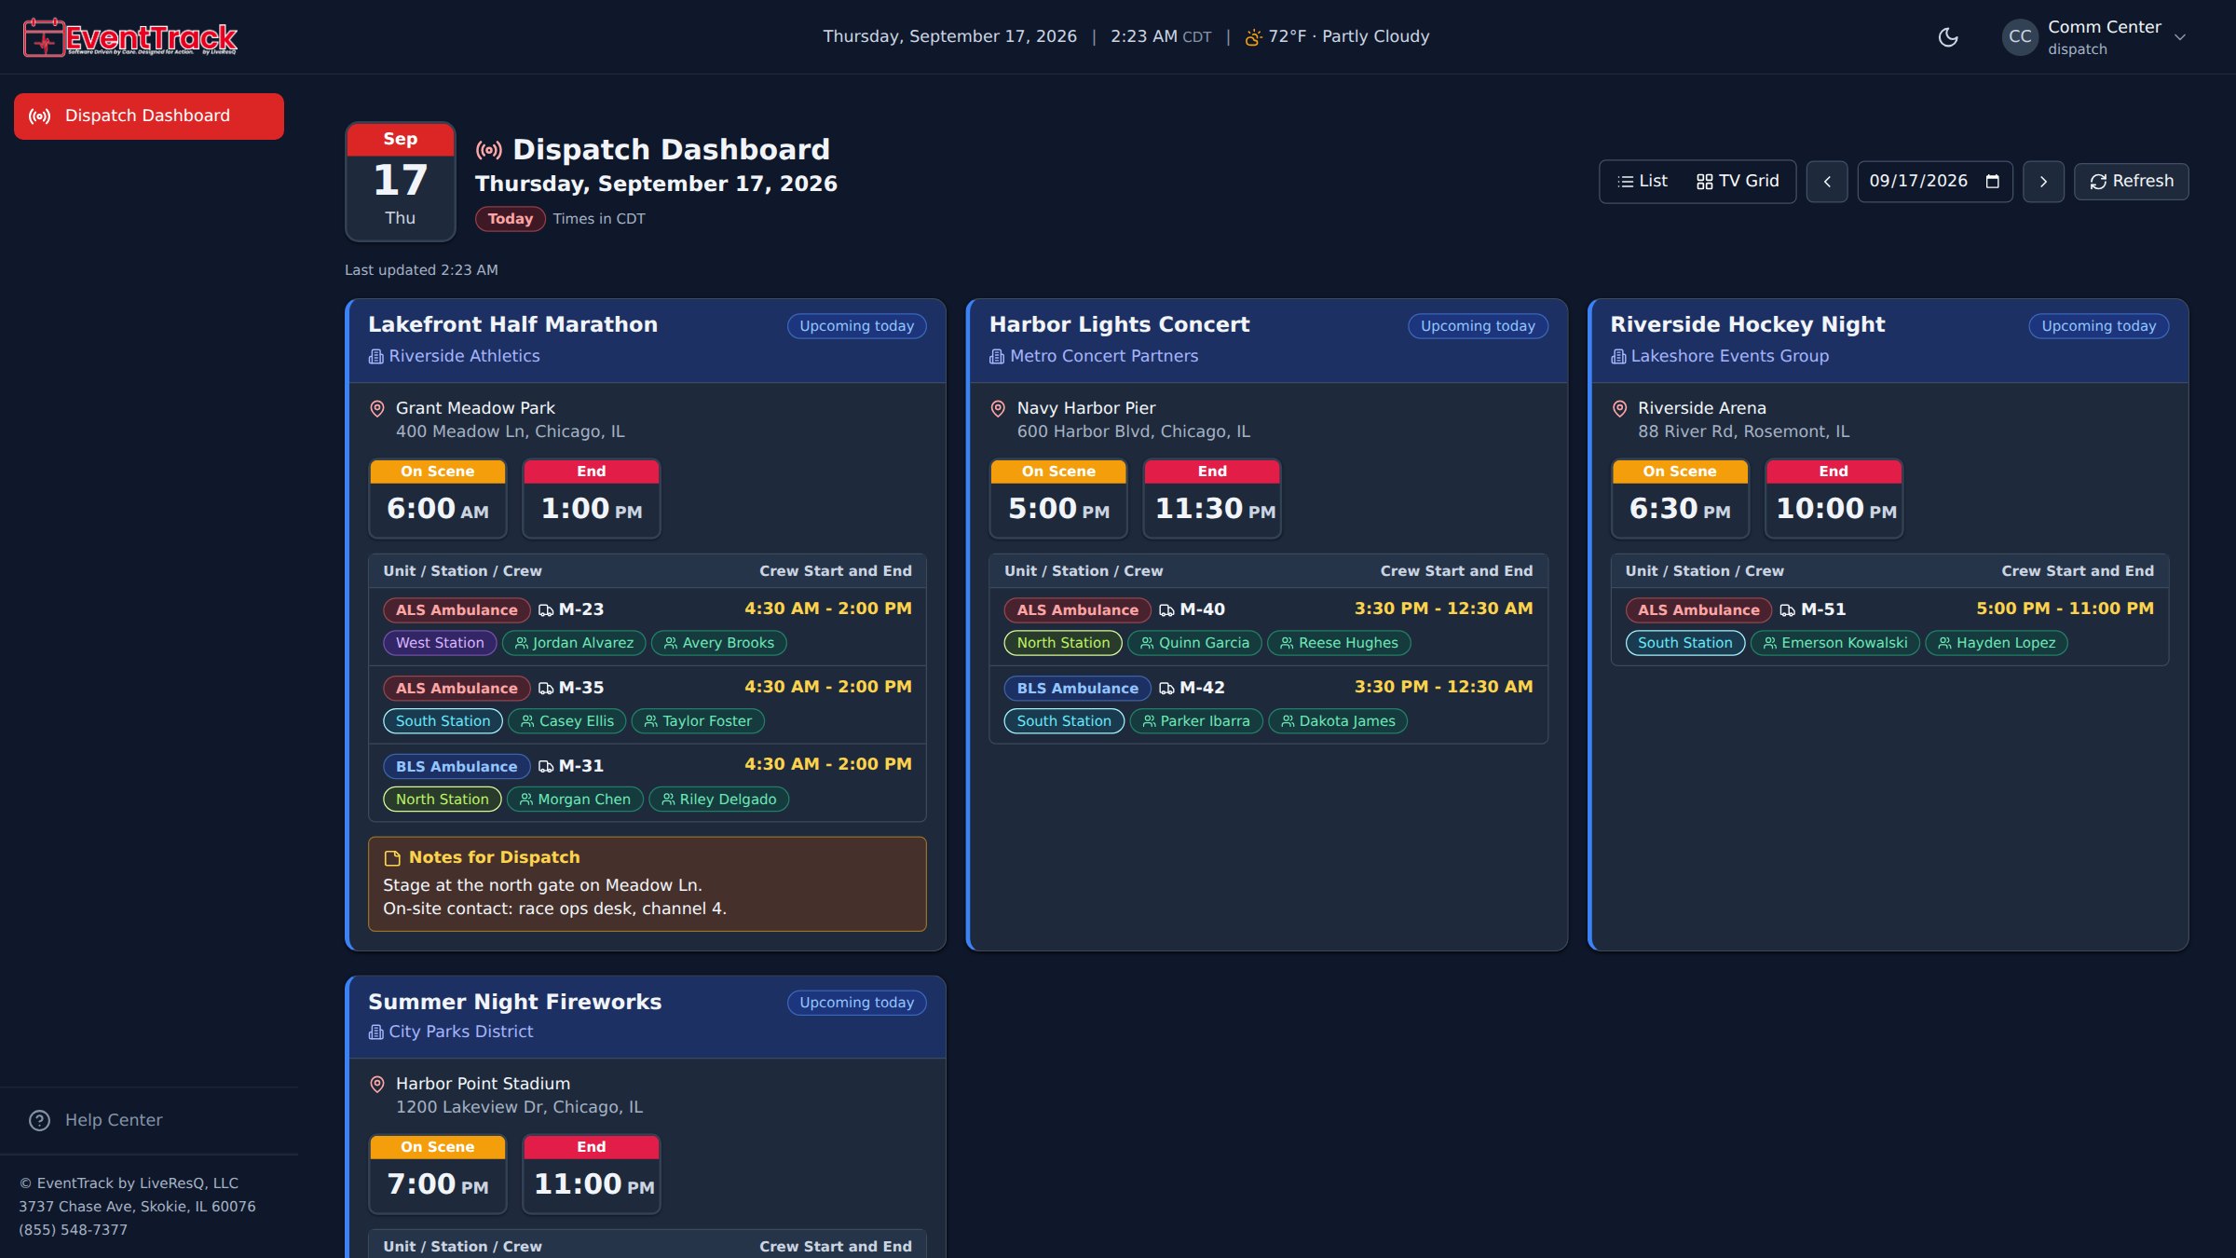Viewport: 2236px width, 1258px height.
Task: Click ambulance icon for unit M-51
Action: pyautogui.click(x=1787, y=610)
